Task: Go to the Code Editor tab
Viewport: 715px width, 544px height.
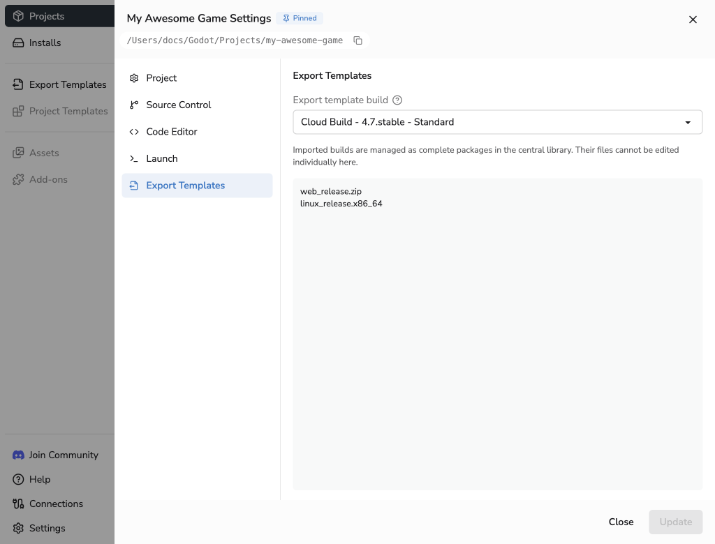Action: (x=197, y=132)
